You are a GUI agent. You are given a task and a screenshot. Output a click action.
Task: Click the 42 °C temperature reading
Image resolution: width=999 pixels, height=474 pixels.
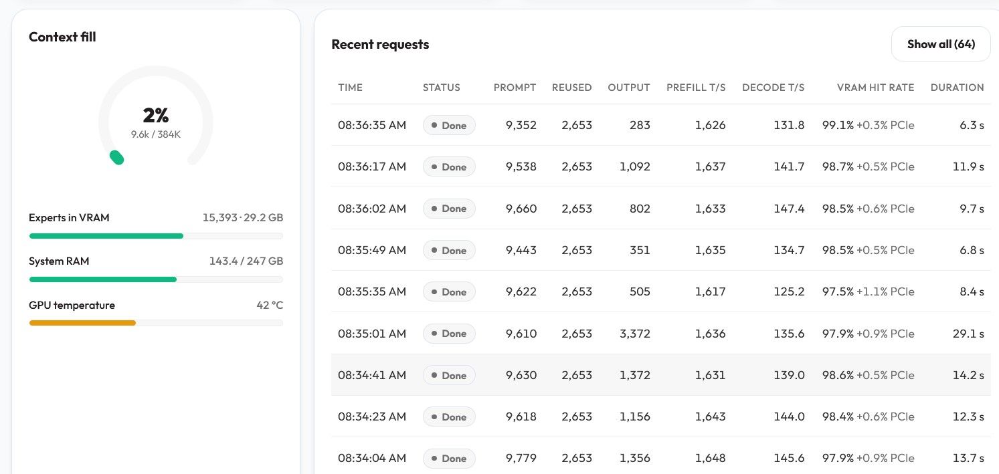(270, 305)
